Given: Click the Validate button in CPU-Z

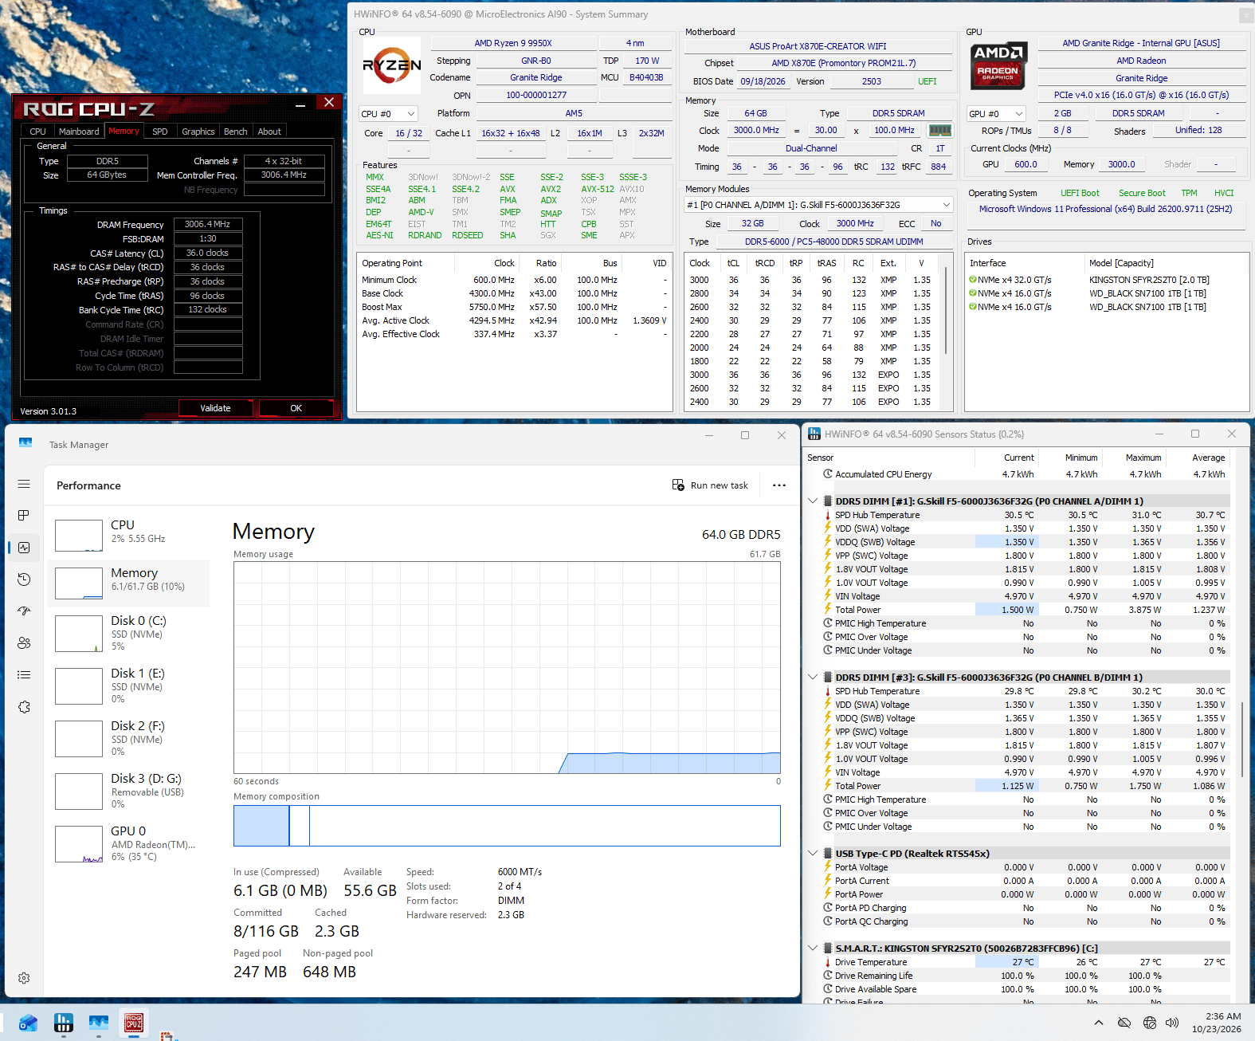Looking at the screenshot, I should click(x=215, y=408).
